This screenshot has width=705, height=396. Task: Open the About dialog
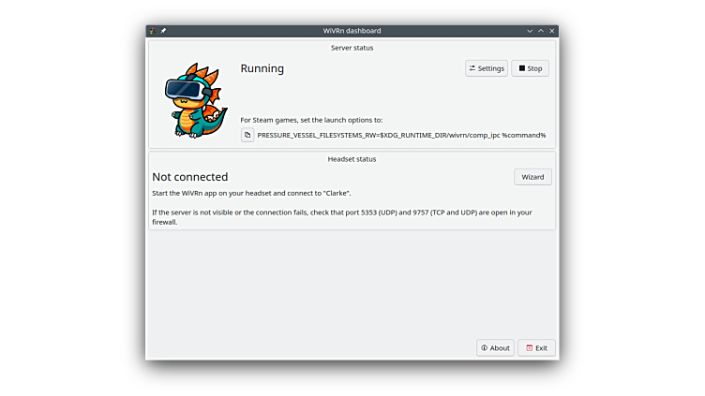click(495, 347)
